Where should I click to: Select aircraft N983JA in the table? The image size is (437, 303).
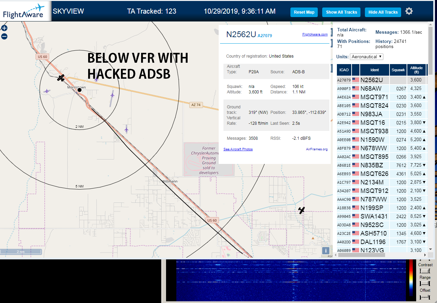click(382, 114)
